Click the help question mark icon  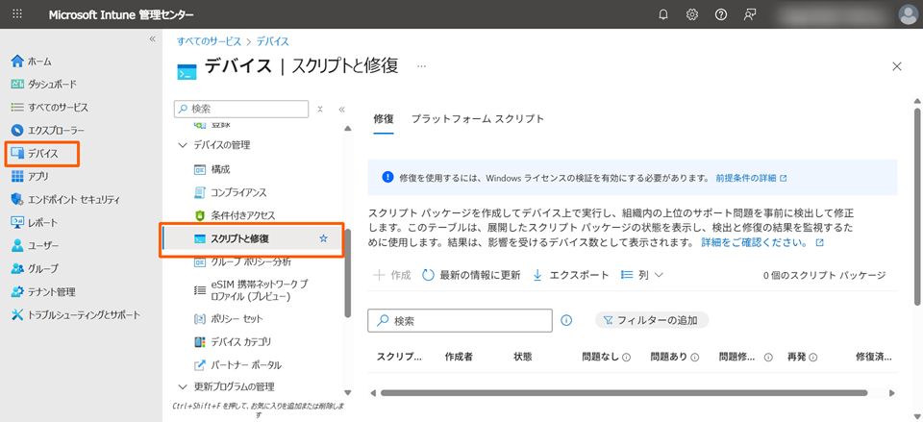point(721,15)
